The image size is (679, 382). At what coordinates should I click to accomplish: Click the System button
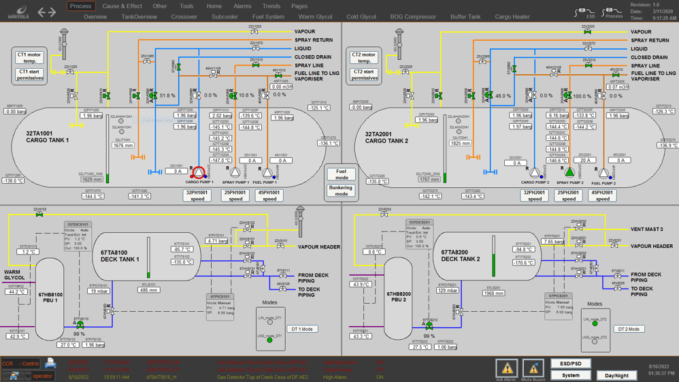click(571, 375)
